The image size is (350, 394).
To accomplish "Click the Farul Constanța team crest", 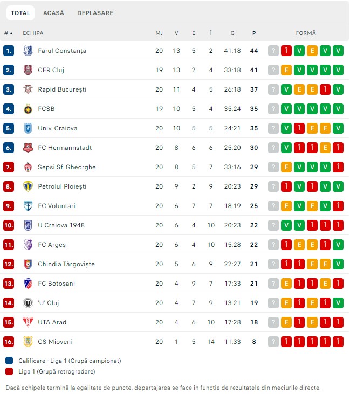I will pyautogui.click(x=28, y=51).
